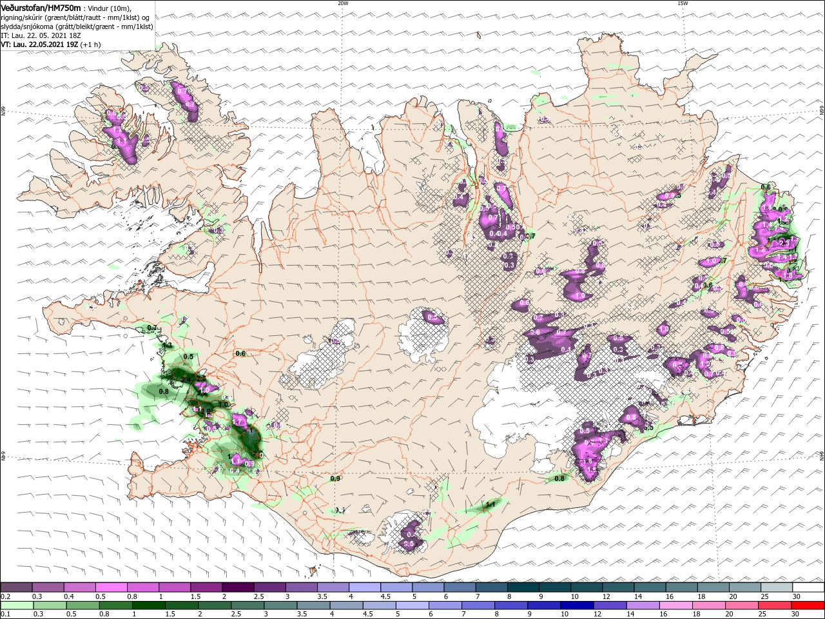Click the 1.5 purple swatch in upper legend row

coord(206,587)
